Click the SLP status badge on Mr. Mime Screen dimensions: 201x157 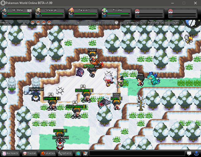[29, 10]
